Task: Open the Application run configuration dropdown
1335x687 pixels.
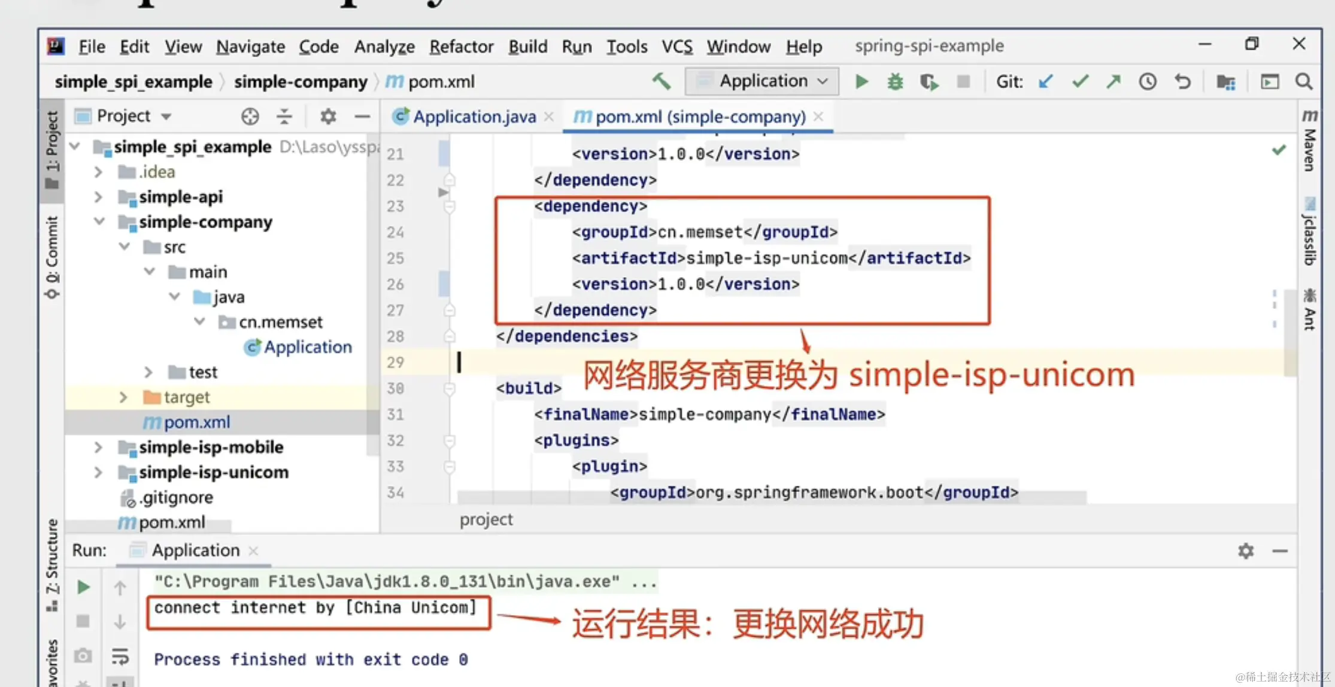Action: click(762, 81)
